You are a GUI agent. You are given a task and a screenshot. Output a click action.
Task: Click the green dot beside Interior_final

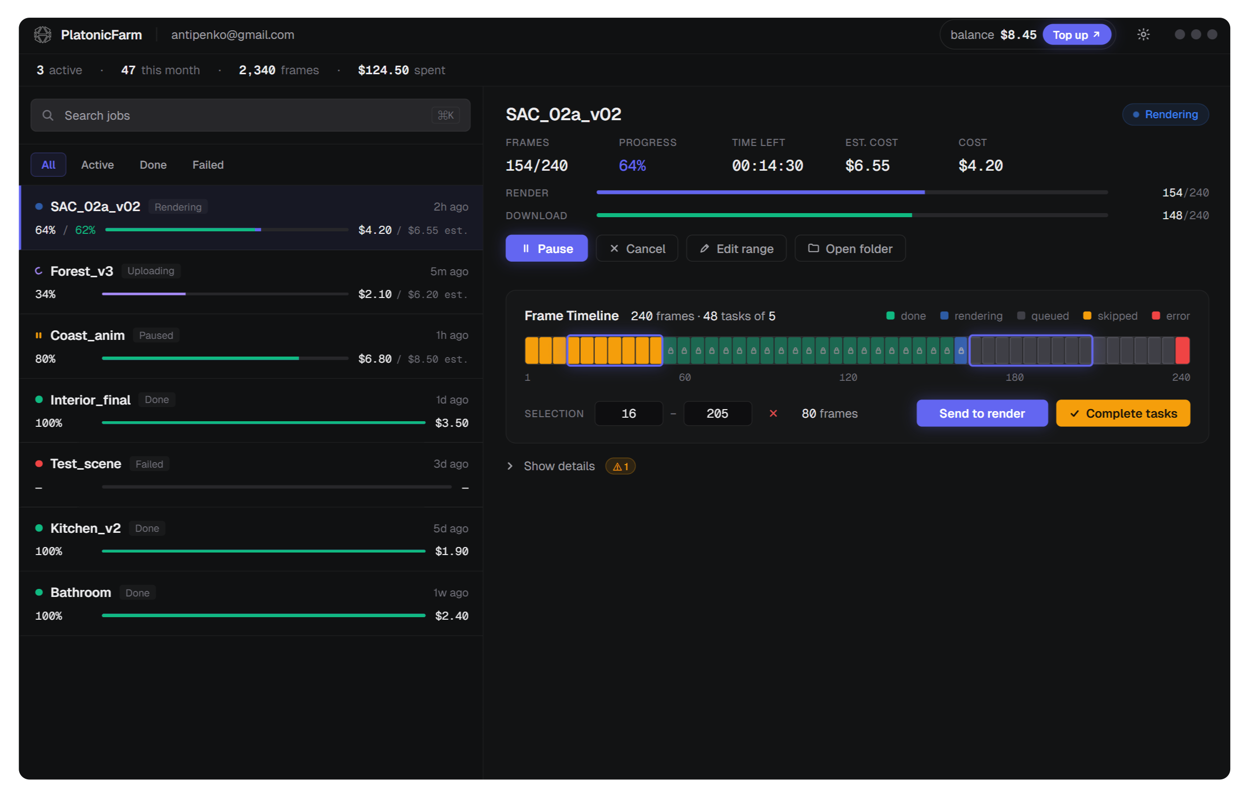coord(38,399)
